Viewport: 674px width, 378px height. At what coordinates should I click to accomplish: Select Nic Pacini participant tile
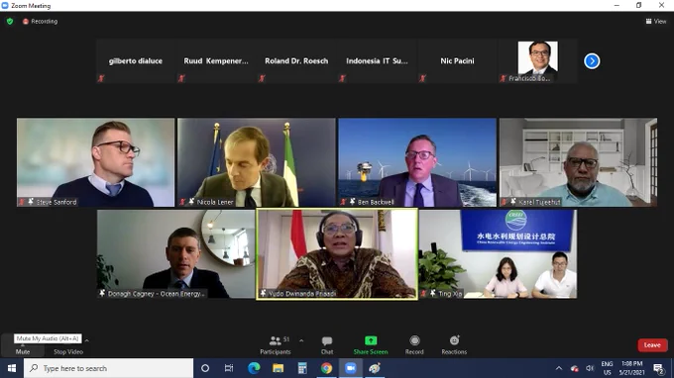point(457,61)
